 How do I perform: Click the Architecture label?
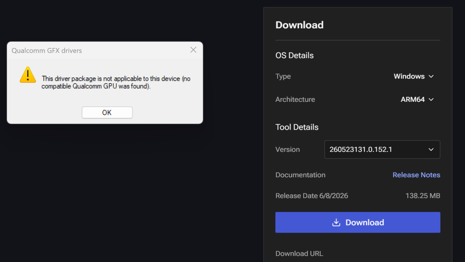[x=295, y=99]
